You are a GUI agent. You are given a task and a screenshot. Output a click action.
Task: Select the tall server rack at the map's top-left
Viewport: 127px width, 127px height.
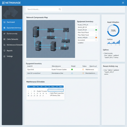[x=36, y=32]
